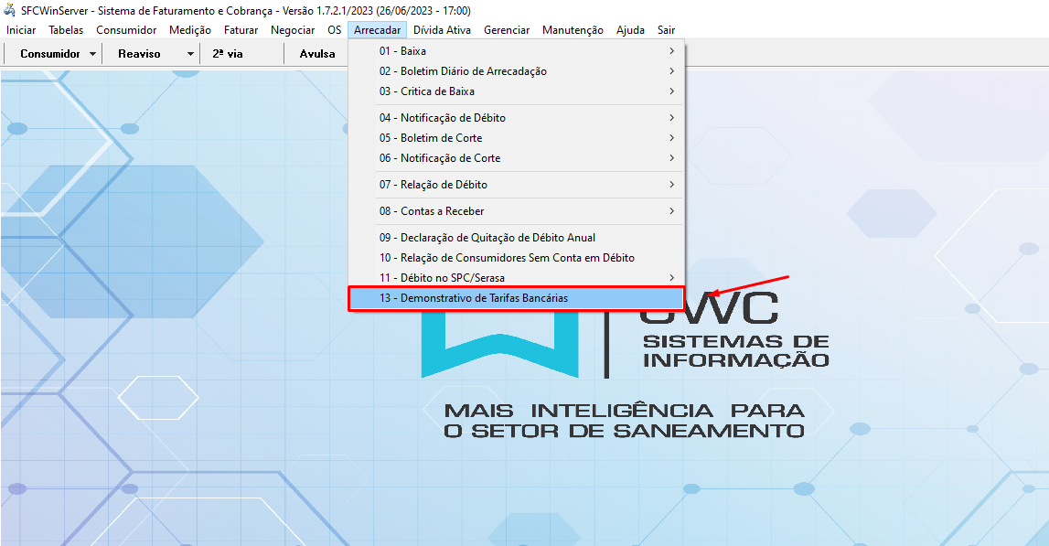This screenshot has width=1049, height=546.
Task: Click the Avulsa toolbar button
Action: click(x=317, y=54)
